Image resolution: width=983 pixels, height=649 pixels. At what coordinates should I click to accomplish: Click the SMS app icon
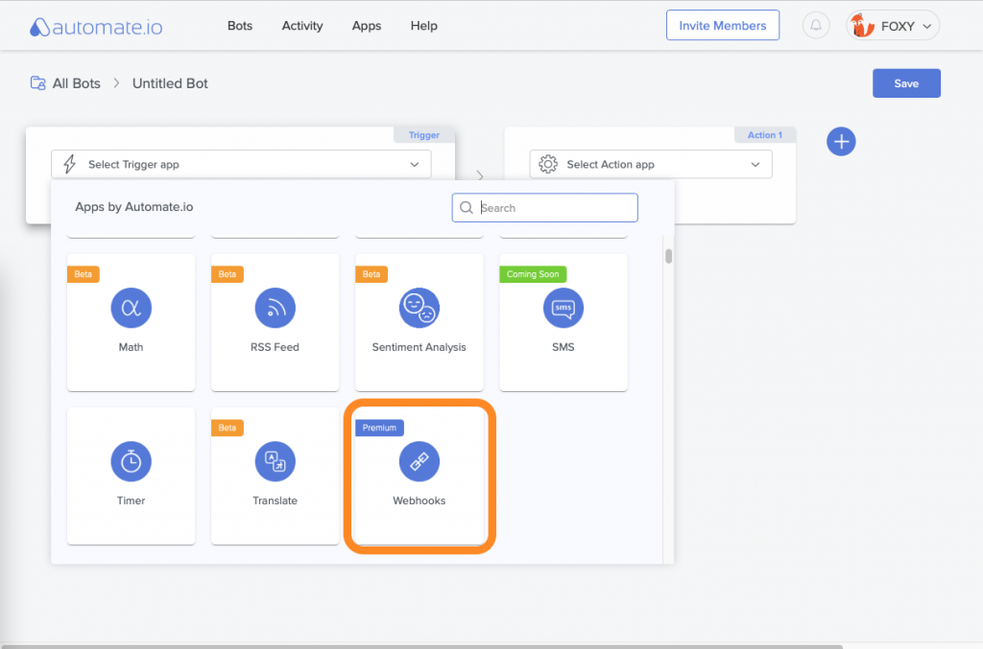click(x=563, y=308)
